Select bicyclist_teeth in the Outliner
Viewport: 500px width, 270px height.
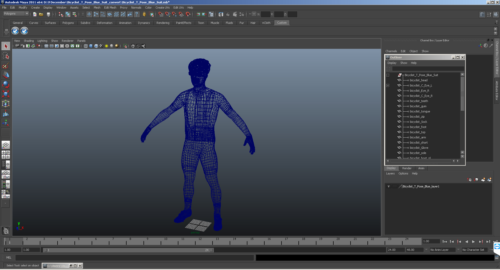point(419,101)
